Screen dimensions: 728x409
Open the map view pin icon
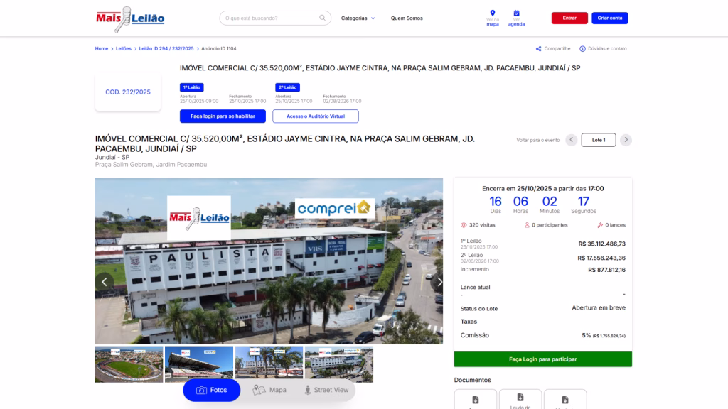pos(492,13)
